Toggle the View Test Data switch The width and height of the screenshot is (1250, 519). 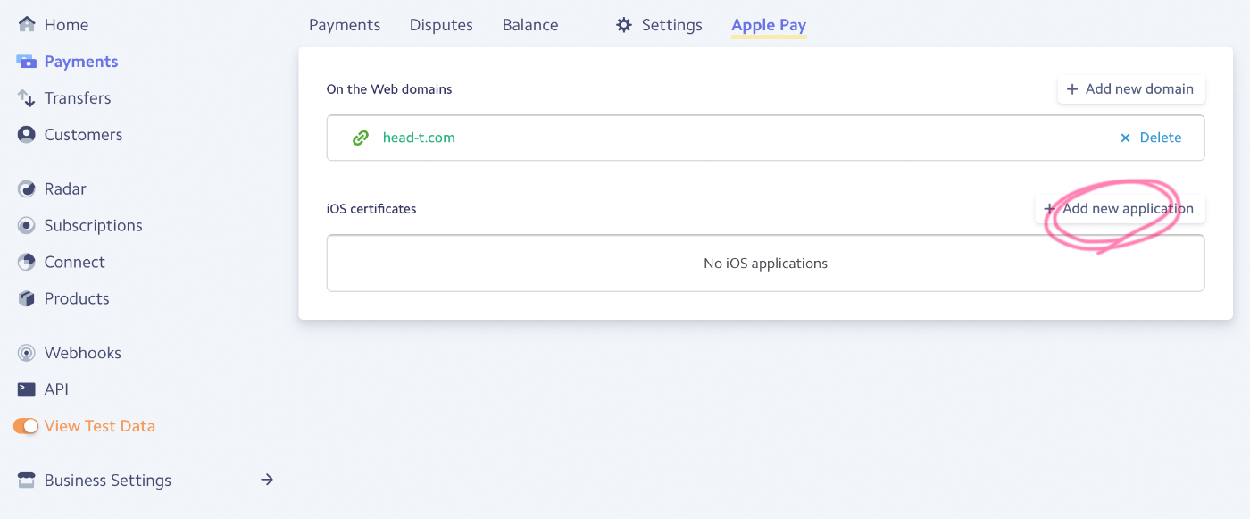[26, 426]
